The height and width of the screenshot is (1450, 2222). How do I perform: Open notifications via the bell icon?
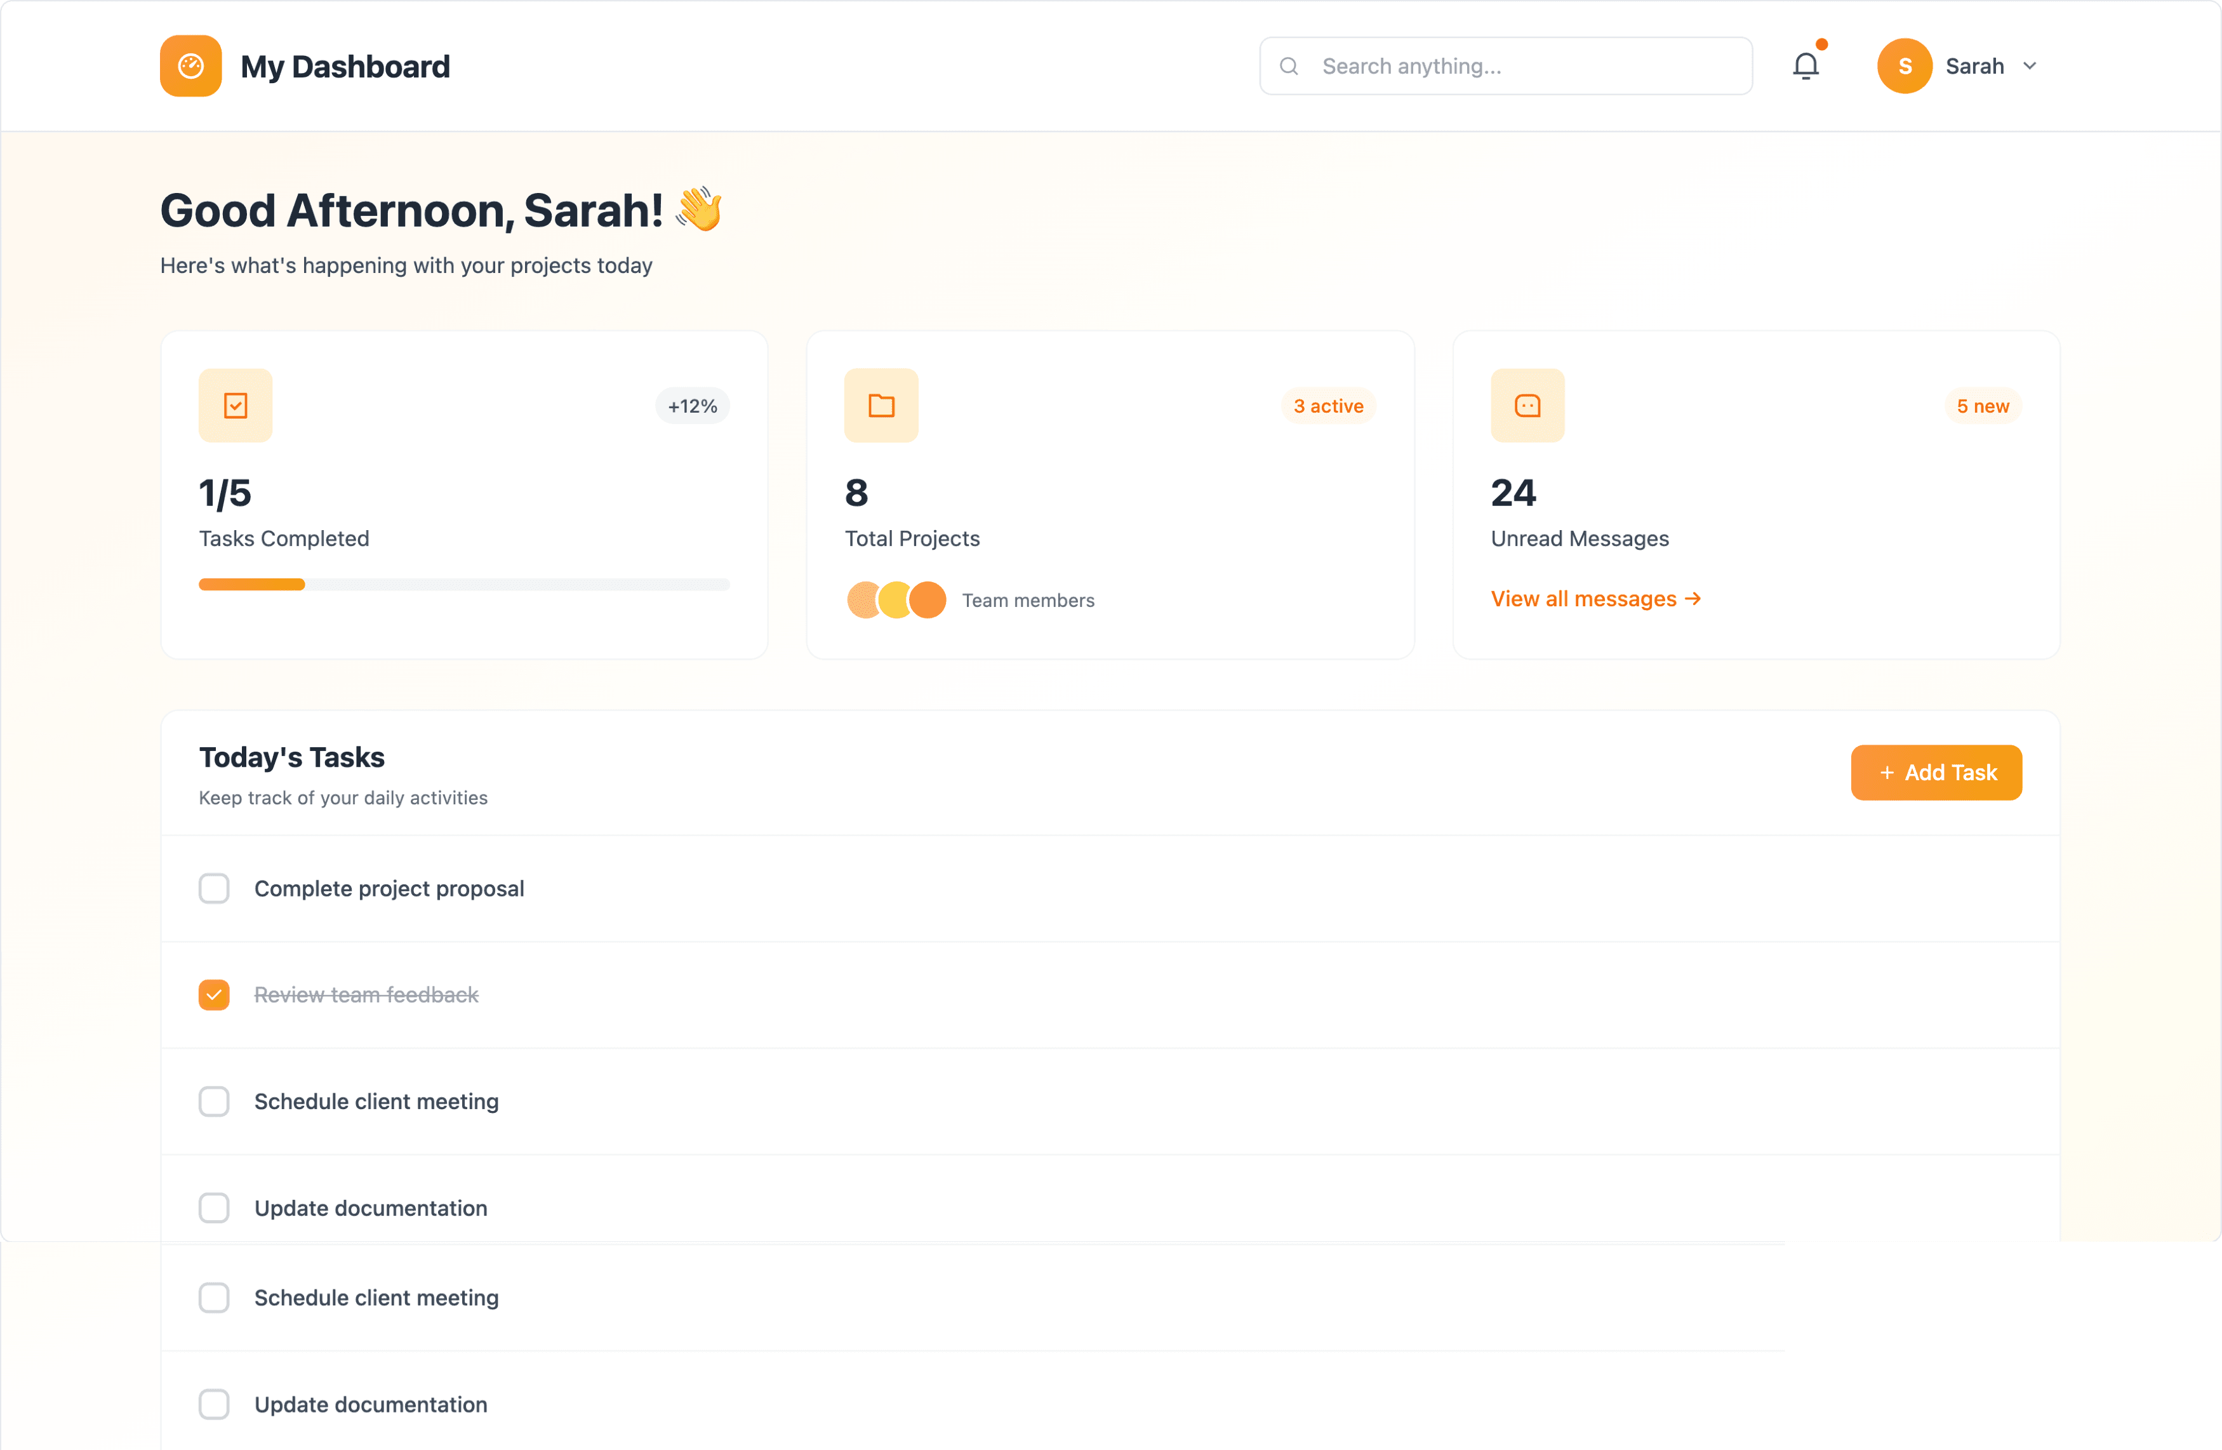pos(1805,66)
